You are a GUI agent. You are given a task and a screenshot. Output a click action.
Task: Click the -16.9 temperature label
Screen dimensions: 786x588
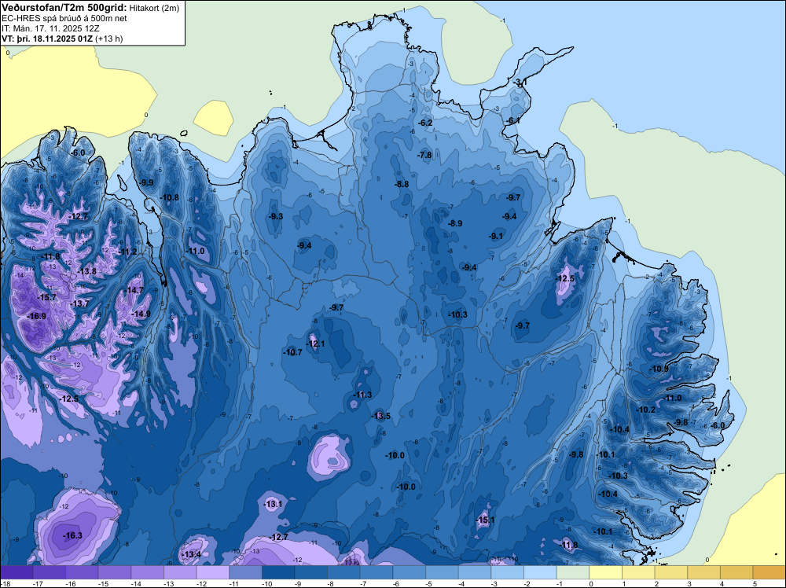coord(37,316)
